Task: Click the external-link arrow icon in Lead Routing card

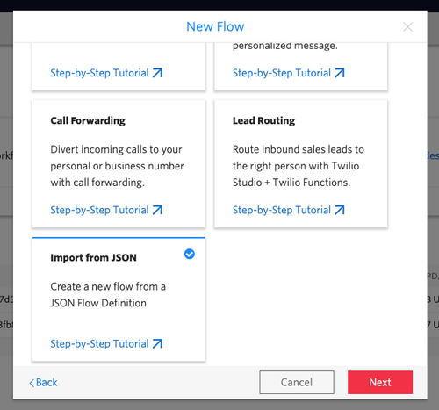Action: pyautogui.click(x=340, y=210)
